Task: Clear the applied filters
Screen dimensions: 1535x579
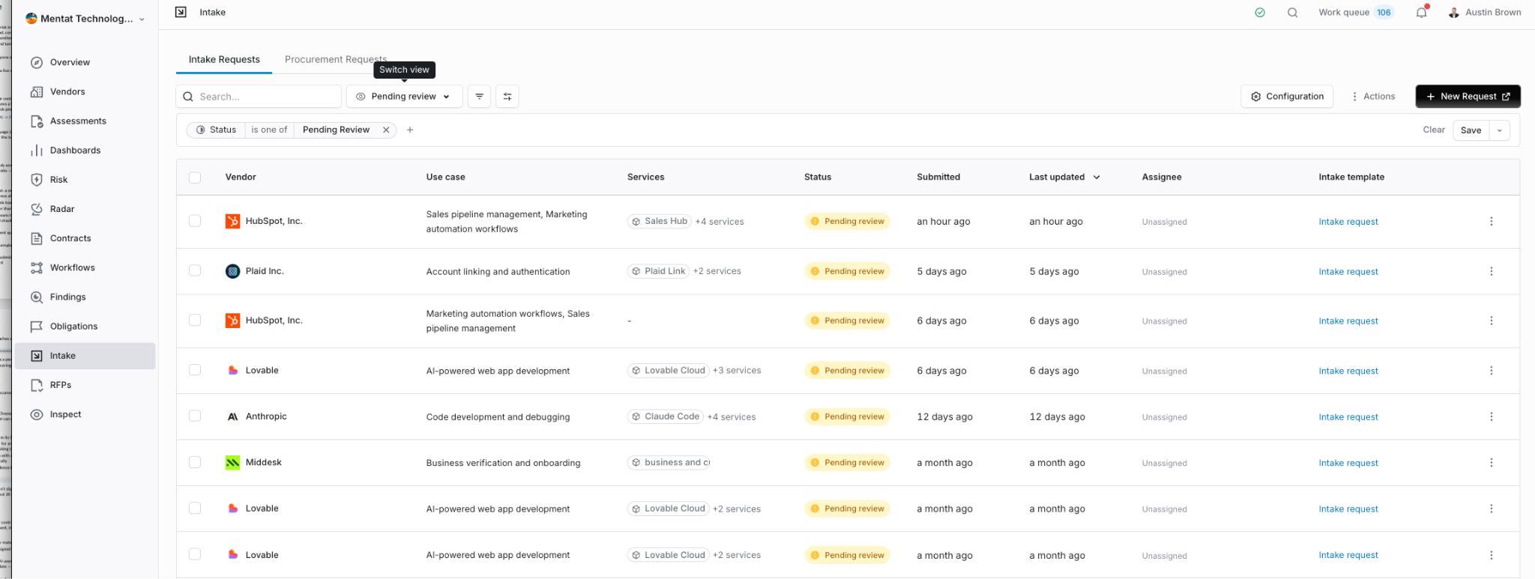Action: tap(1434, 130)
